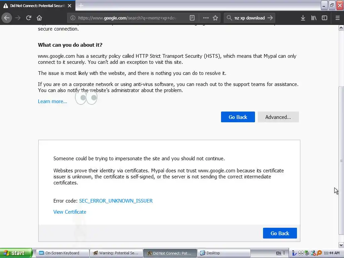Open the hamburger application menu
This screenshot has height=258, width=344.
(337, 18)
